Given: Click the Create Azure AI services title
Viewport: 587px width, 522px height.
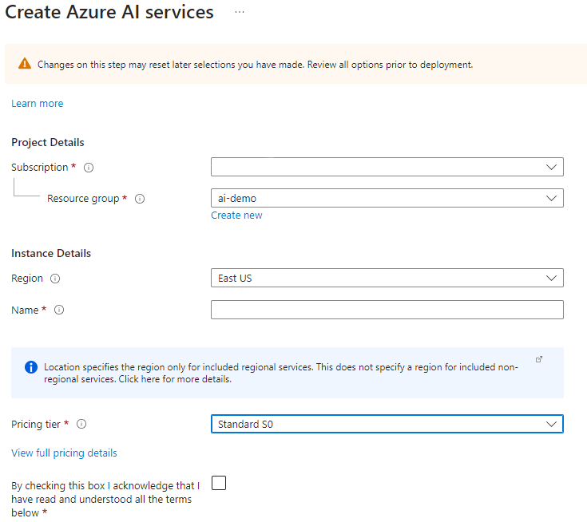Looking at the screenshot, I should [x=109, y=12].
